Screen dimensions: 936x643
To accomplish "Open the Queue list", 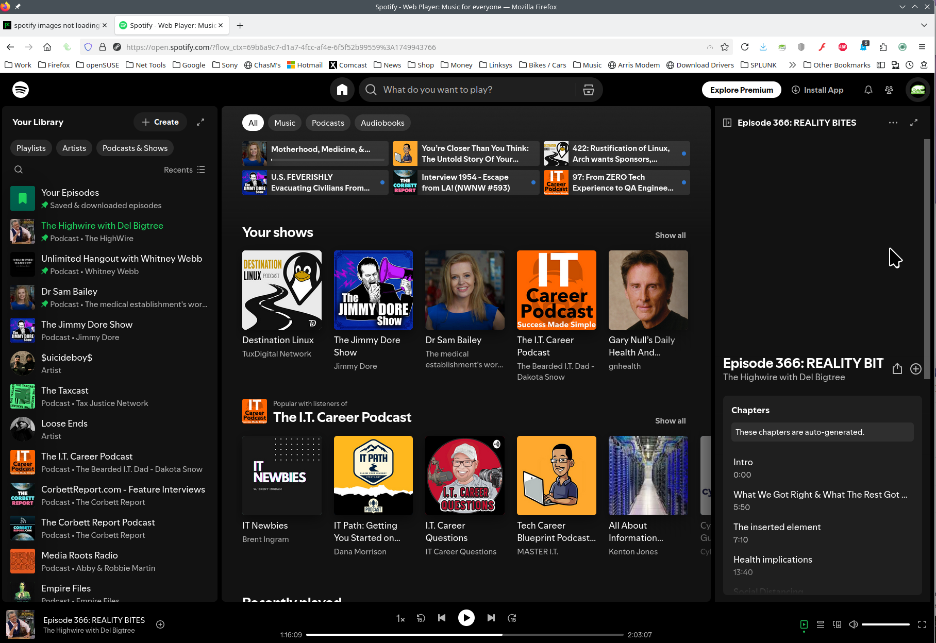I will pyautogui.click(x=821, y=624).
